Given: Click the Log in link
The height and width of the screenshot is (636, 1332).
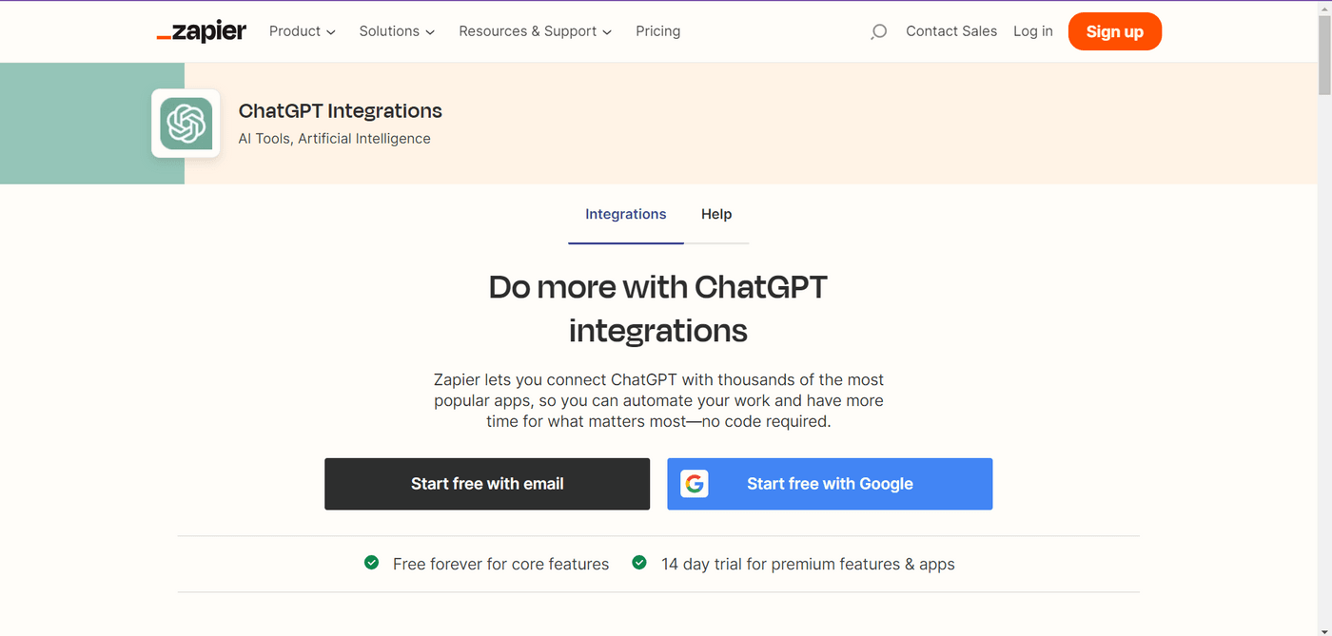Looking at the screenshot, I should click(x=1033, y=30).
